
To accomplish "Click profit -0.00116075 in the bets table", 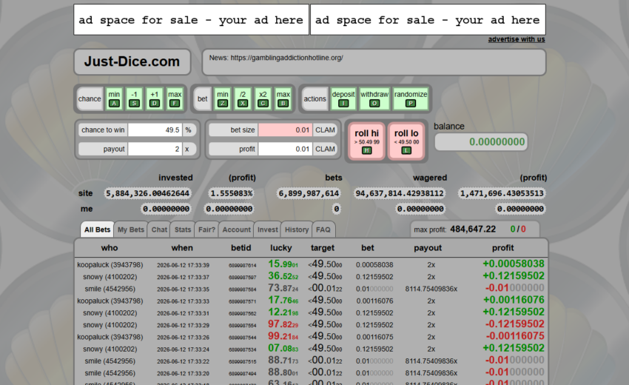I will [x=515, y=336].
